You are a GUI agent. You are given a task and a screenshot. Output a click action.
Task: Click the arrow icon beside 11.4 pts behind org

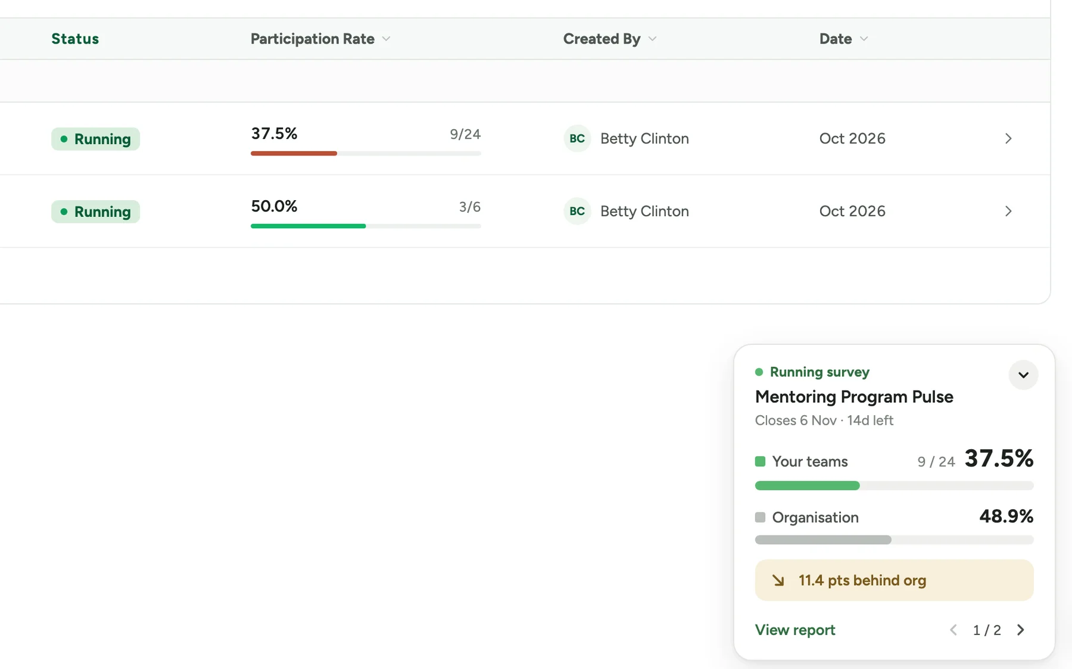pyautogui.click(x=778, y=580)
